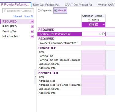
Task: Click the Hide All link
Action: pos(18,16)
